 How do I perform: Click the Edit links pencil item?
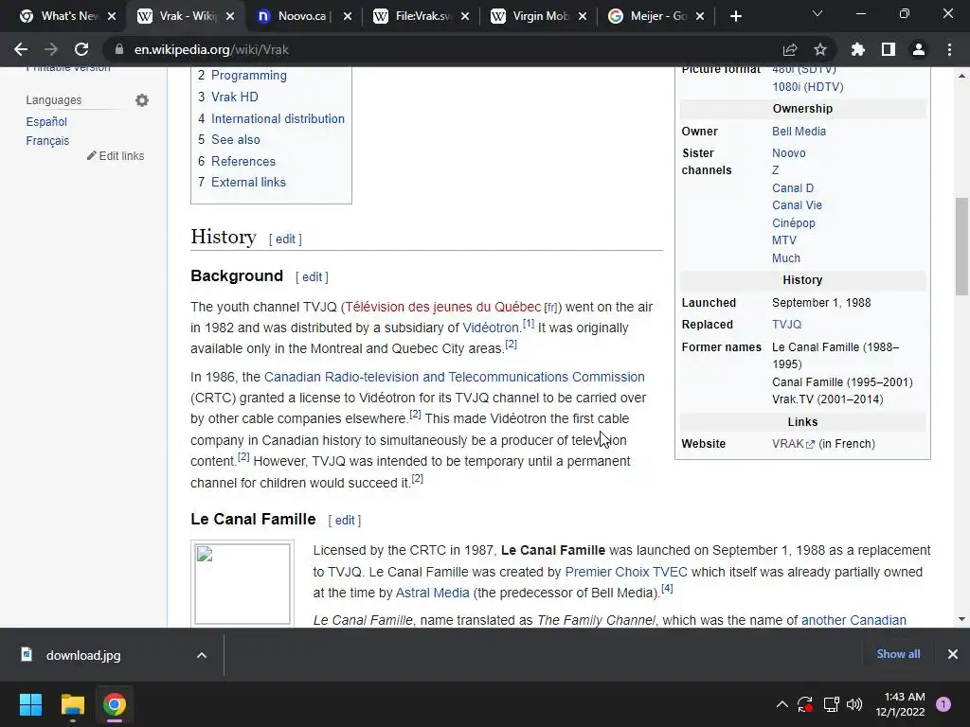[116, 156]
